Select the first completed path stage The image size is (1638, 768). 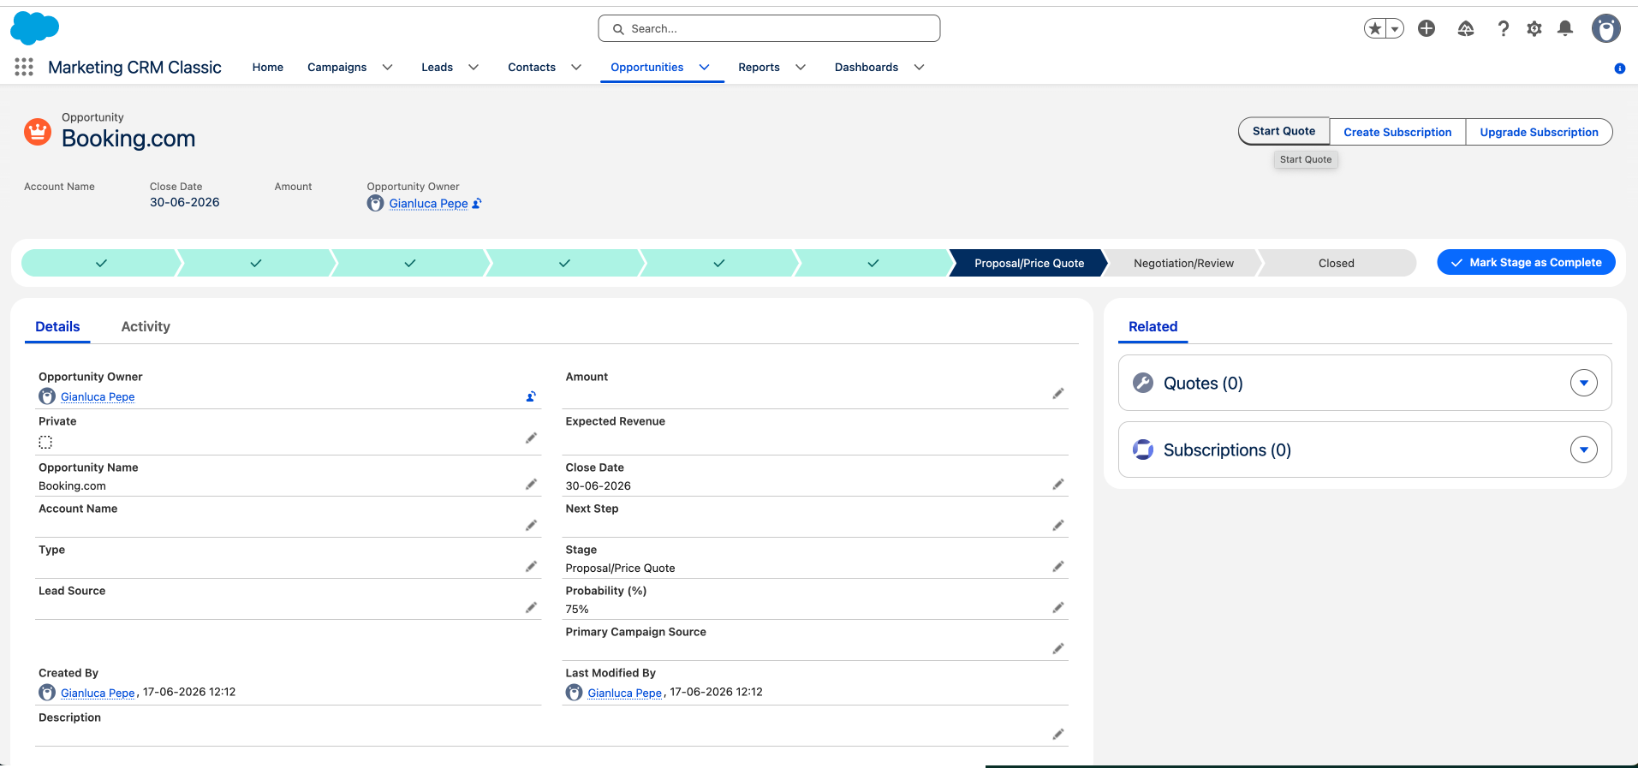(x=101, y=263)
